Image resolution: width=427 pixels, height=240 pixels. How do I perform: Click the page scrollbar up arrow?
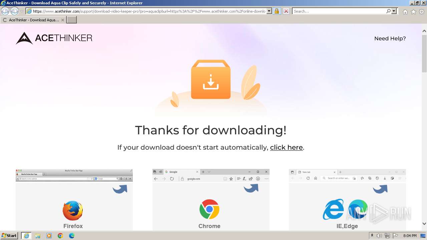coord(424,31)
